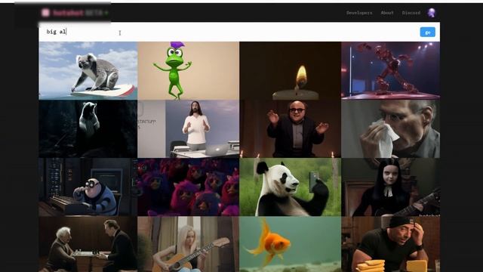This screenshot has height=272, width=483.
Task: Click the hotshot logo in header
Action: click(x=75, y=13)
